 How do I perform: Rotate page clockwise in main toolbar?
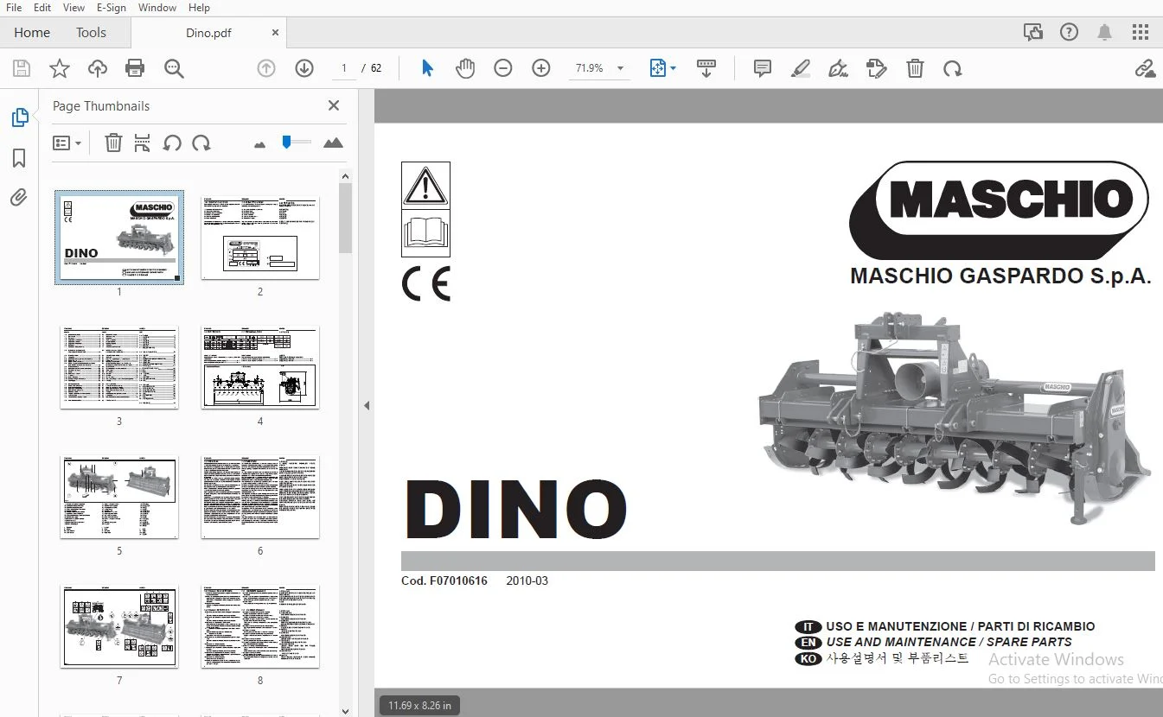coord(953,68)
